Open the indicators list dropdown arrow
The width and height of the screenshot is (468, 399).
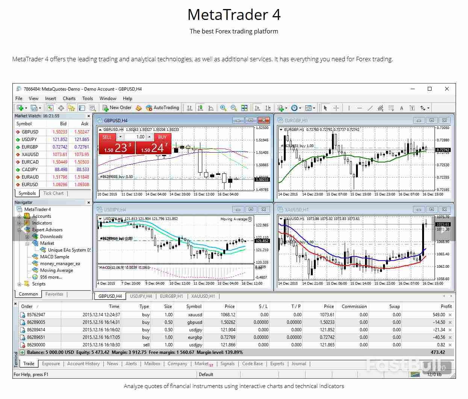(286, 108)
